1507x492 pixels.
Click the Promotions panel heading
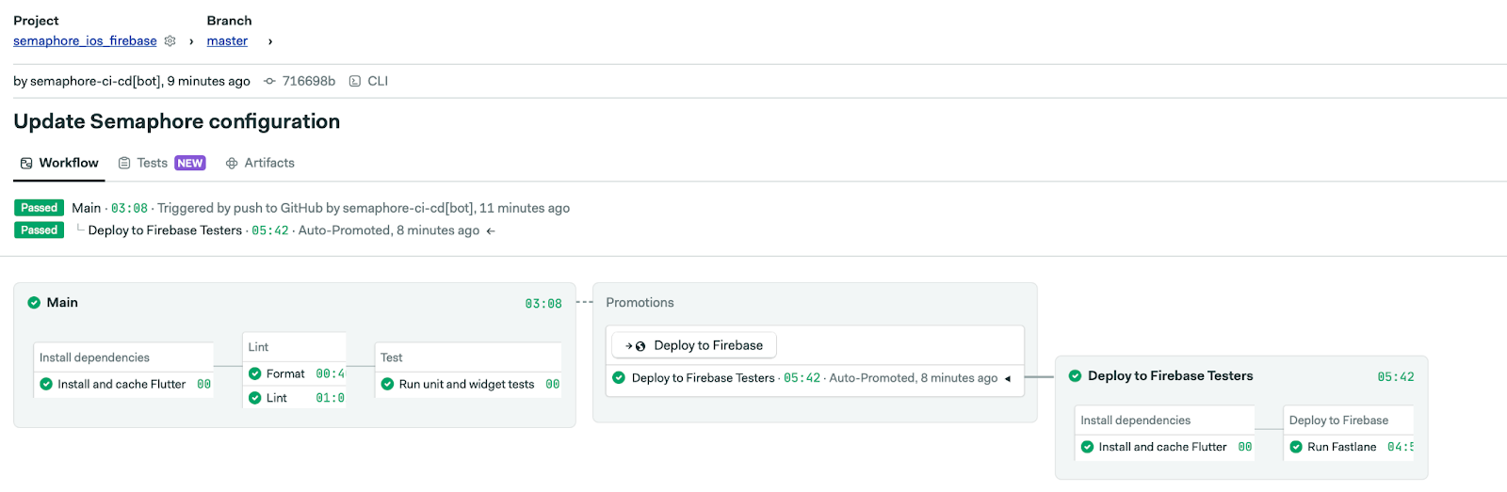click(x=640, y=303)
